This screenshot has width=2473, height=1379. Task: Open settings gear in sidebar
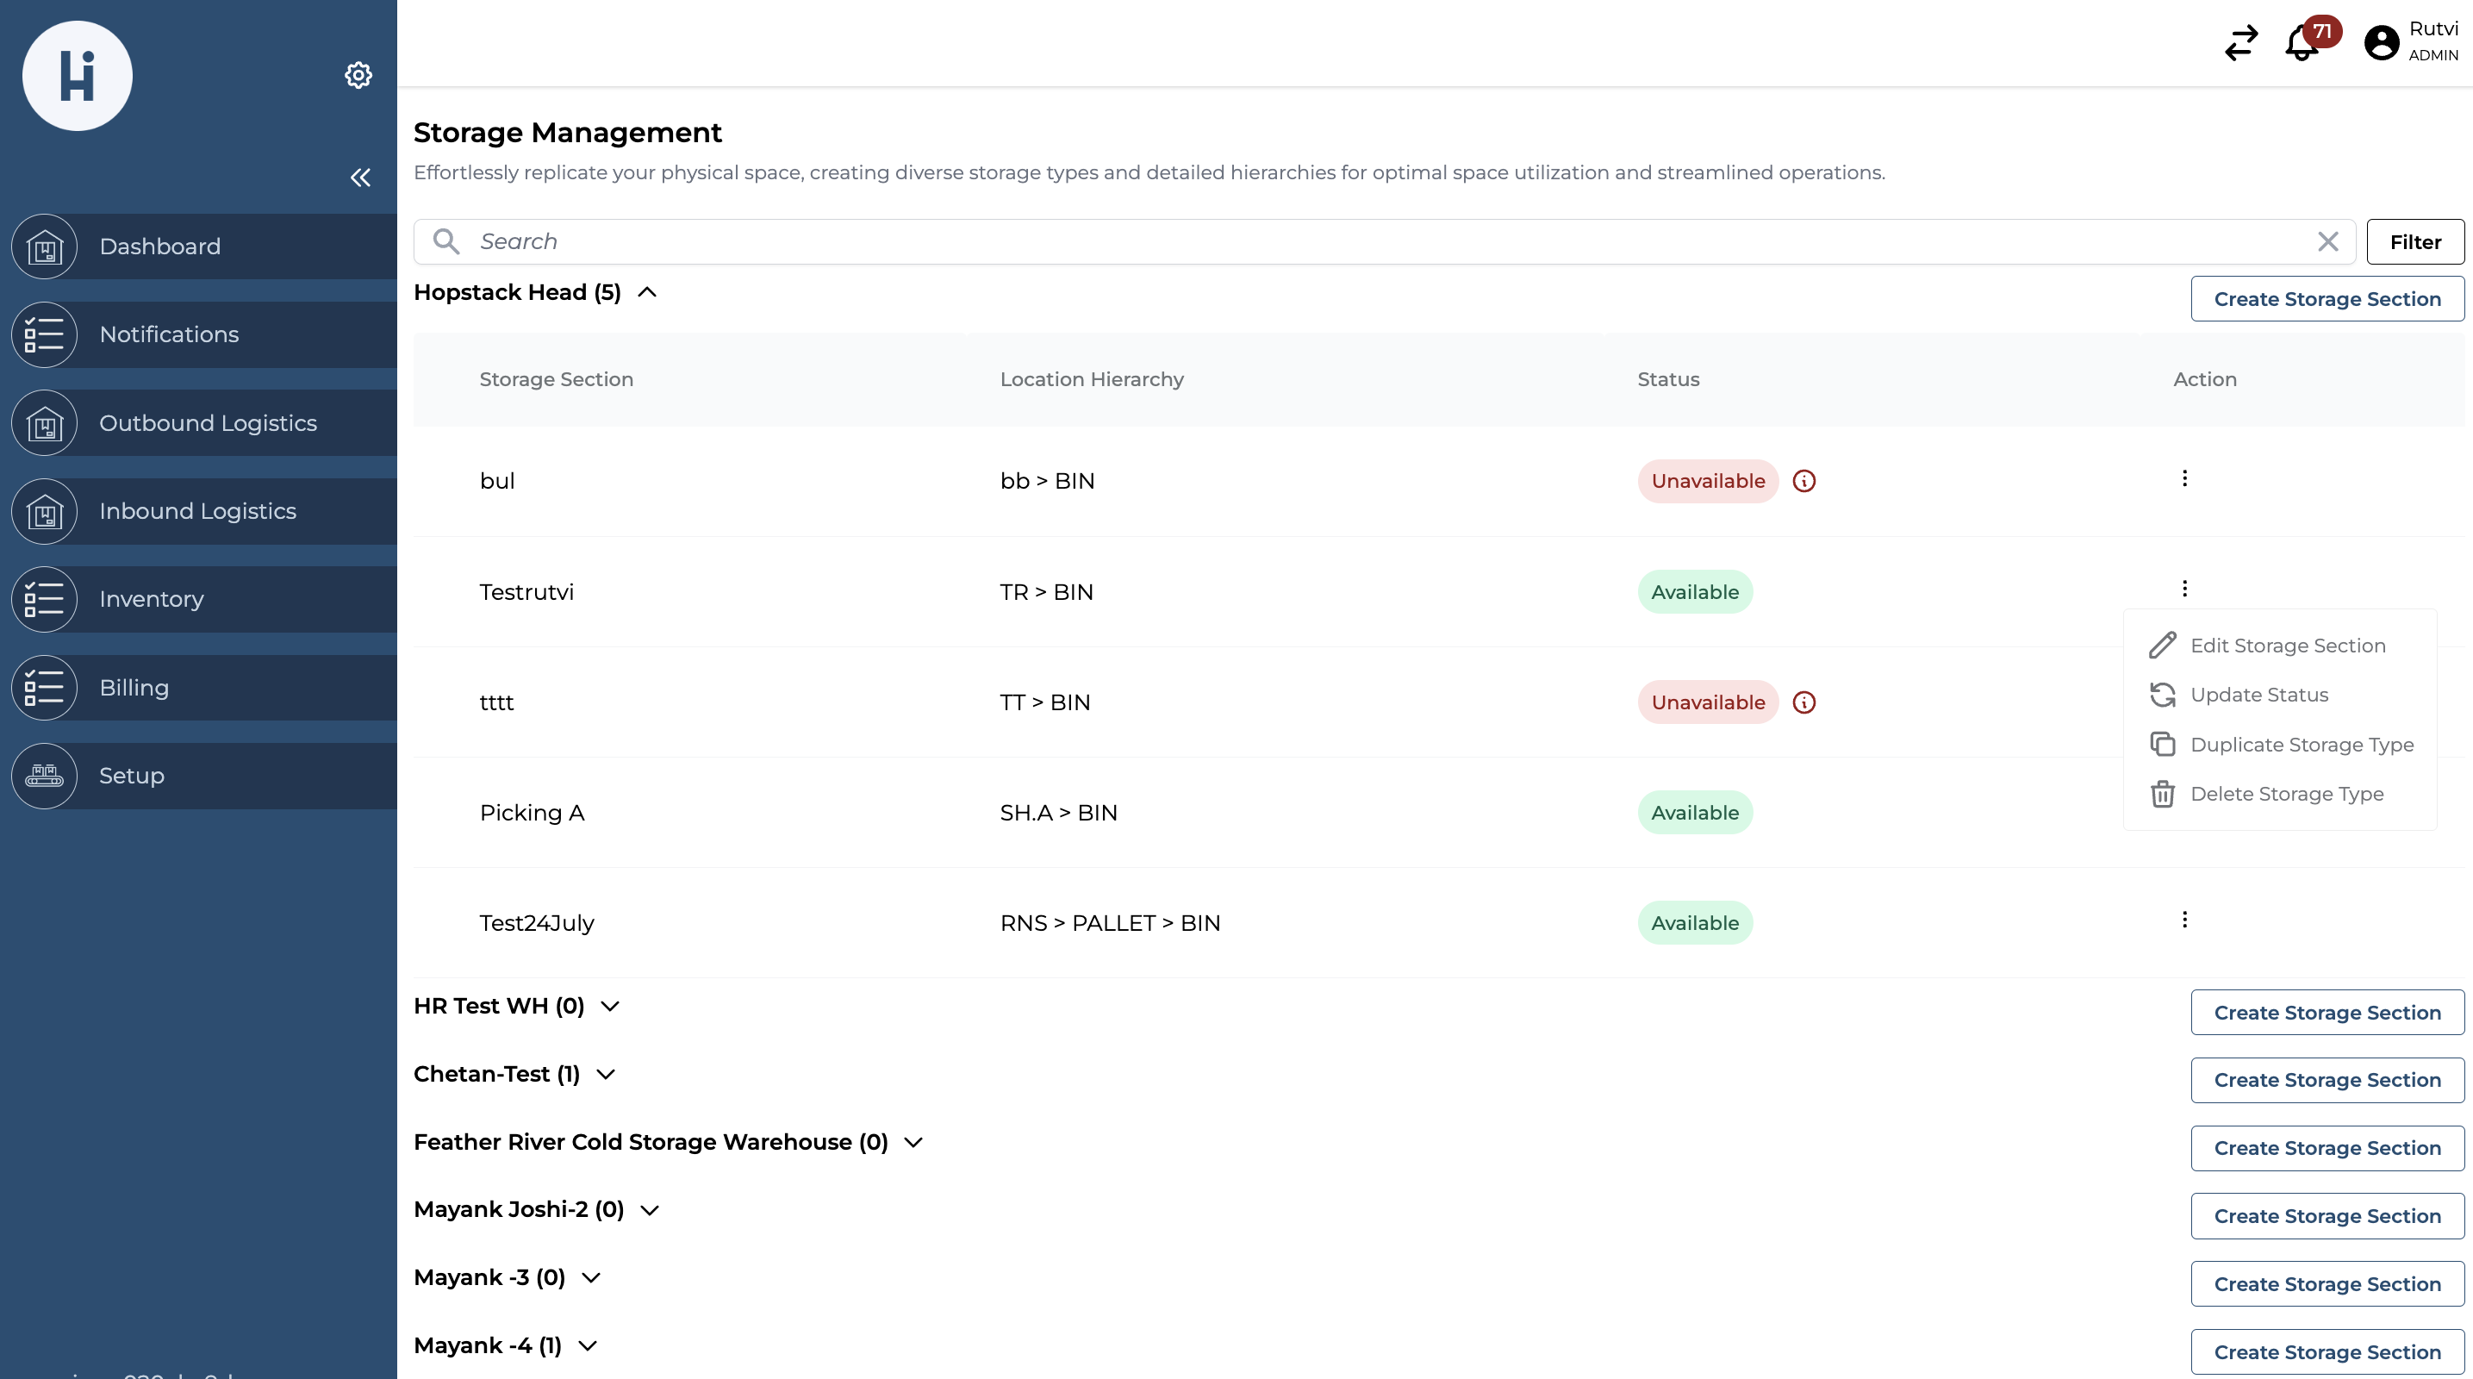(x=358, y=75)
